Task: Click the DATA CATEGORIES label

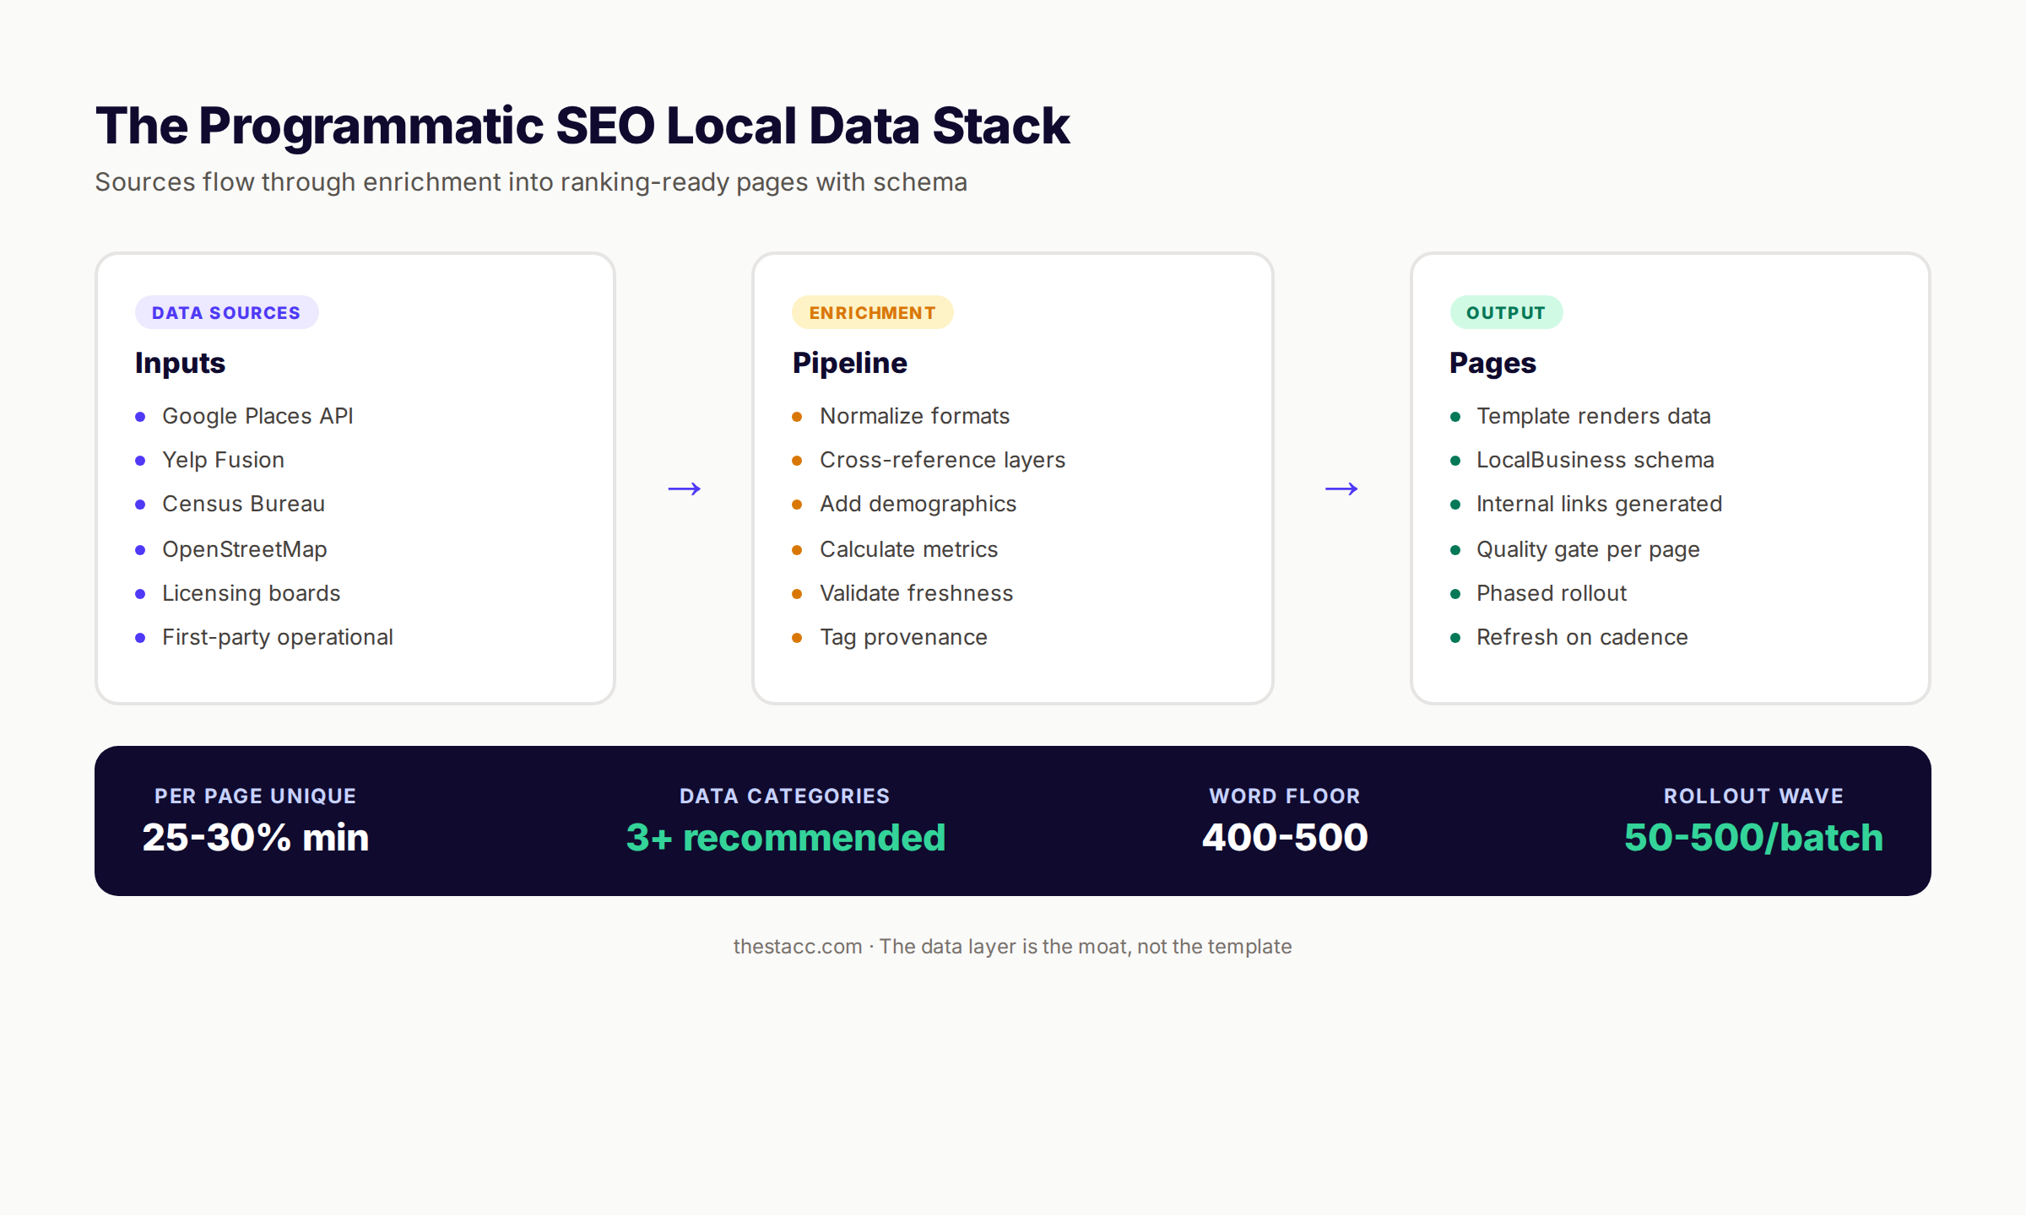Action: pyautogui.click(x=784, y=796)
